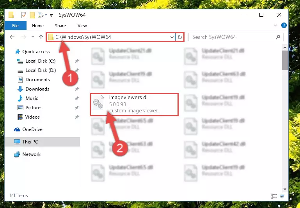Click the imageviewers.dll gear file icon
Screen dimensions: 300x208
point(98,103)
